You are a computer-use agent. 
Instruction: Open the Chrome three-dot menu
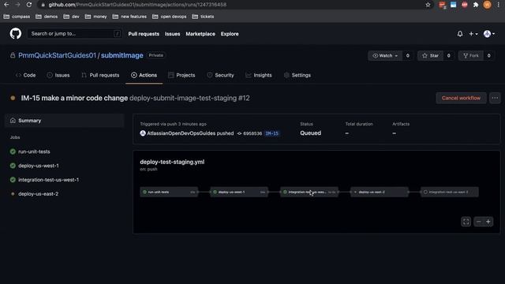pos(498,5)
